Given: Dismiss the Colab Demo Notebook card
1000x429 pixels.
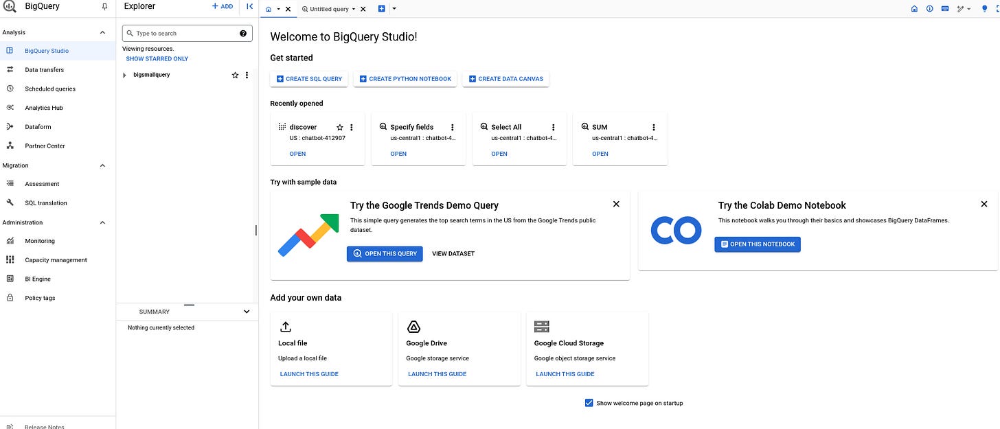Looking at the screenshot, I should click(984, 204).
